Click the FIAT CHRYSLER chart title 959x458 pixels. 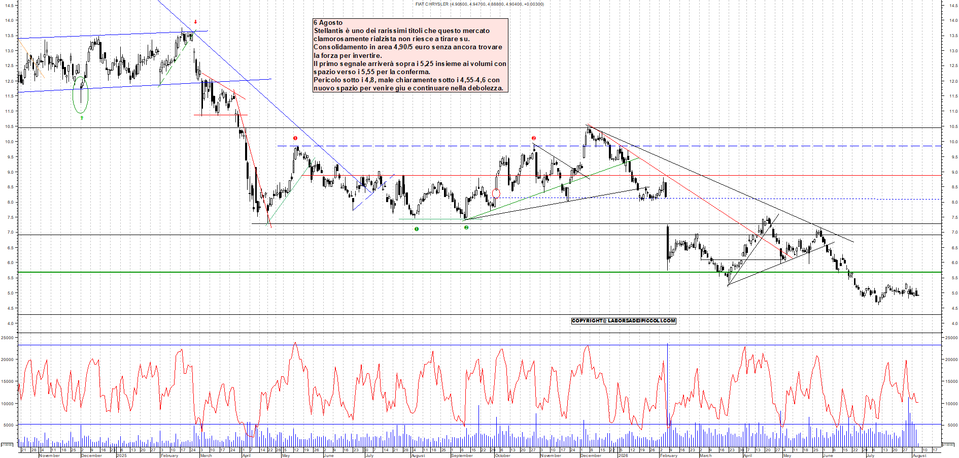click(x=432, y=4)
